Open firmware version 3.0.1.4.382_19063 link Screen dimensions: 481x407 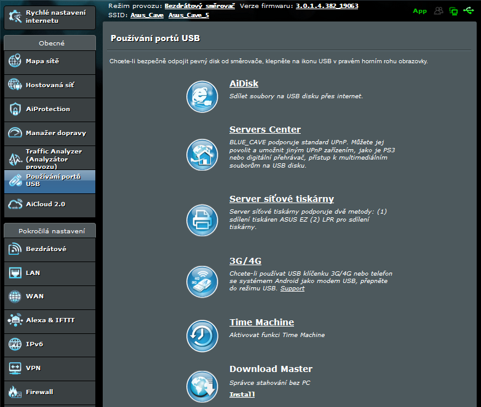tap(327, 6)
